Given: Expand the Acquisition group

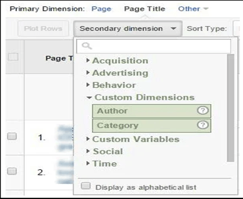Looking at the screenshot, I should pyautogui.click(x=117, y=61).
